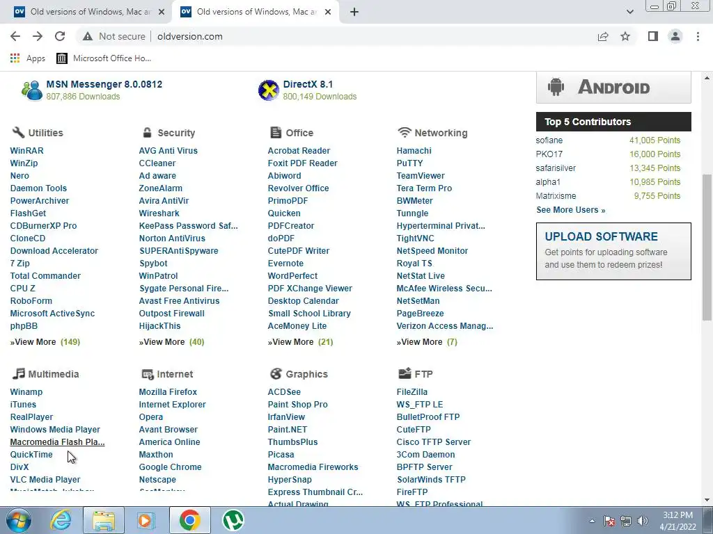Open the tab search dropdown chevron
The image size is (713, 534).
(629, 12)
